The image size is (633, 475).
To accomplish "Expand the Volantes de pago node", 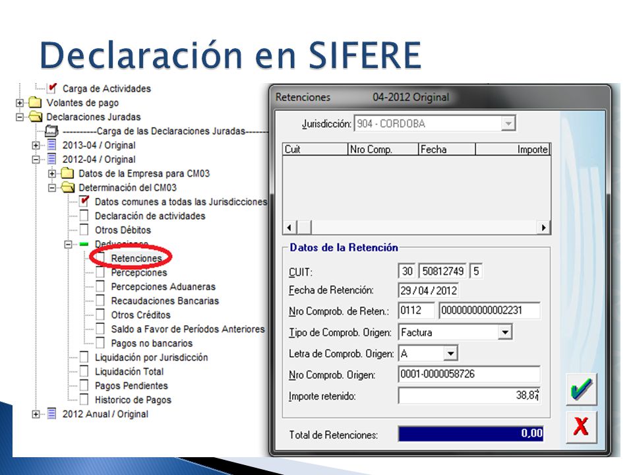I will coord(19,103).
